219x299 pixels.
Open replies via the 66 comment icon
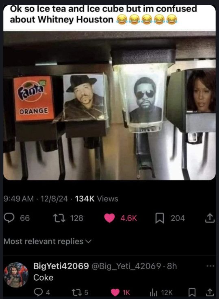pyautogui.click(x=9, y=218)
